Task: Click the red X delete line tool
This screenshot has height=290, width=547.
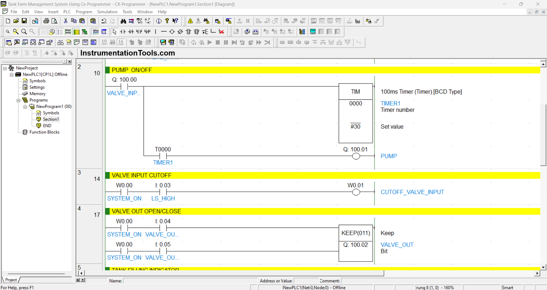Action: (x=221, y=32)
